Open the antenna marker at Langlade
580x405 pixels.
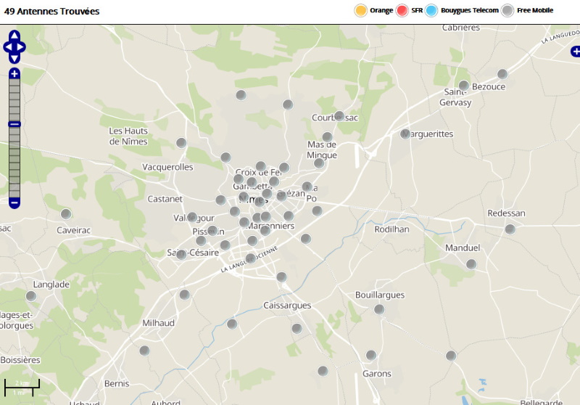[x=31, y=296]
